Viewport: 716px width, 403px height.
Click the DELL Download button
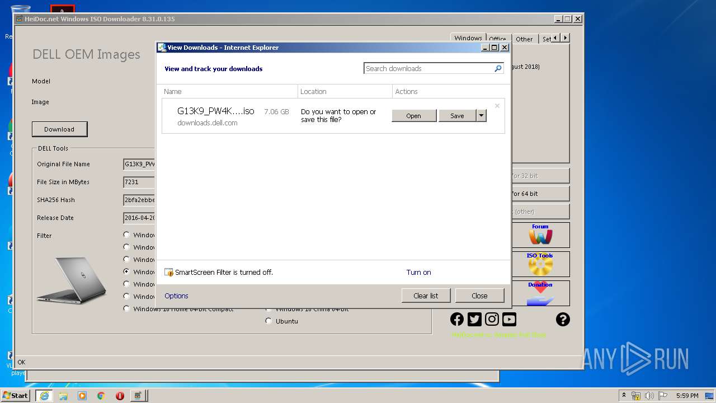(59, 129)
